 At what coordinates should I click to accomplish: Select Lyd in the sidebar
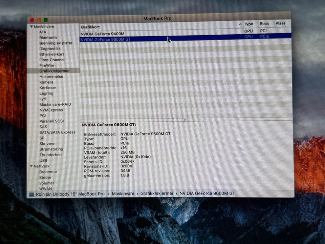(x=43, y=99)
